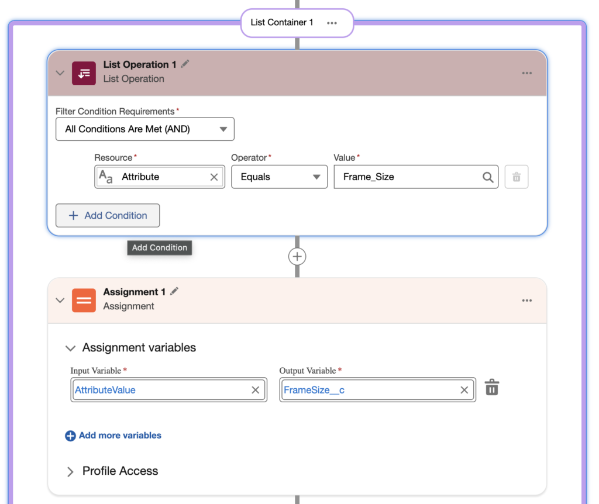Viewport: 599px width, 504px height.
Task: Rename Assignment 1 with the pencil
Action: [x=174, y=292]
